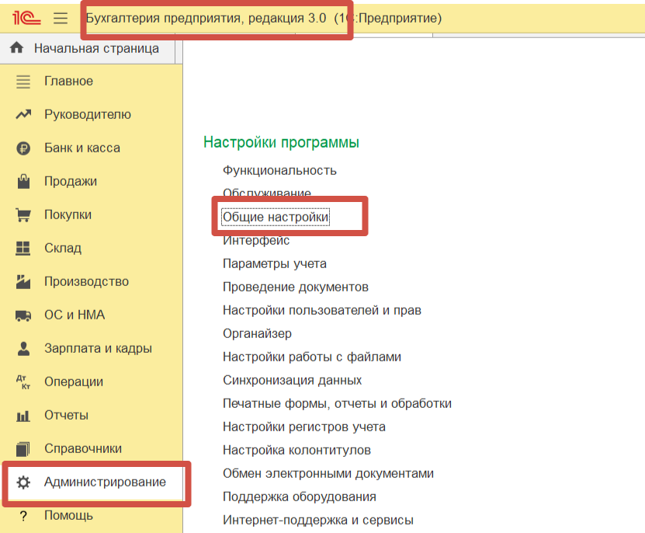Viewport: 645px width, 533px height.
Task: Click the ОС и НМА truck icon
Action: click(23, 315)
